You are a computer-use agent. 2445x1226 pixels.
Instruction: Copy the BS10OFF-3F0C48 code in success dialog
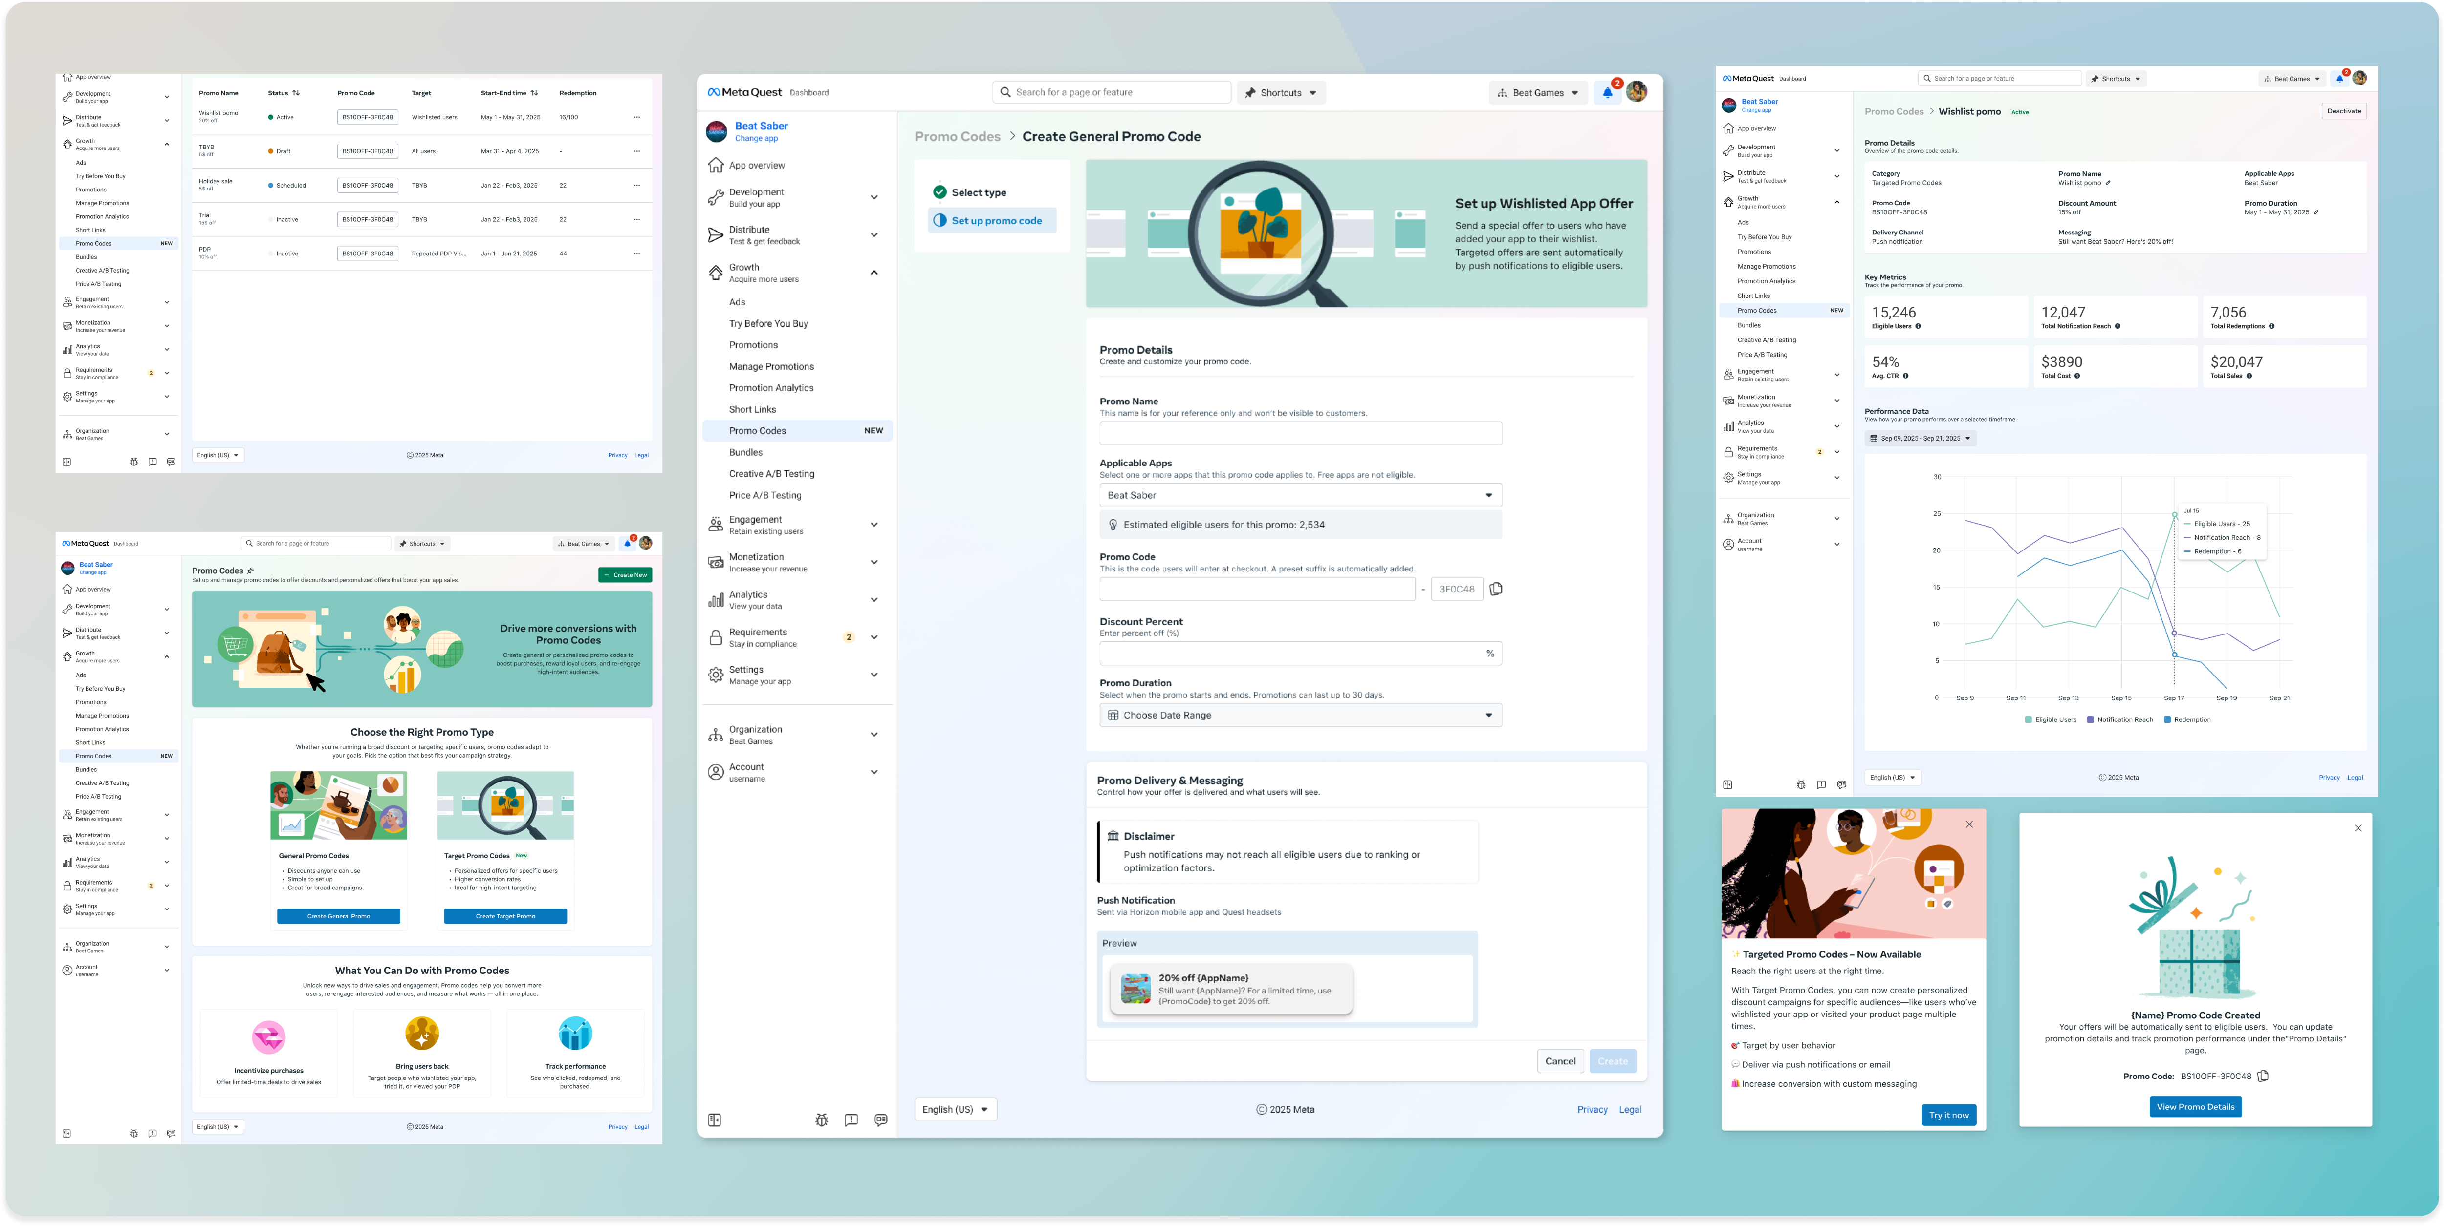pos(2263,1076)
